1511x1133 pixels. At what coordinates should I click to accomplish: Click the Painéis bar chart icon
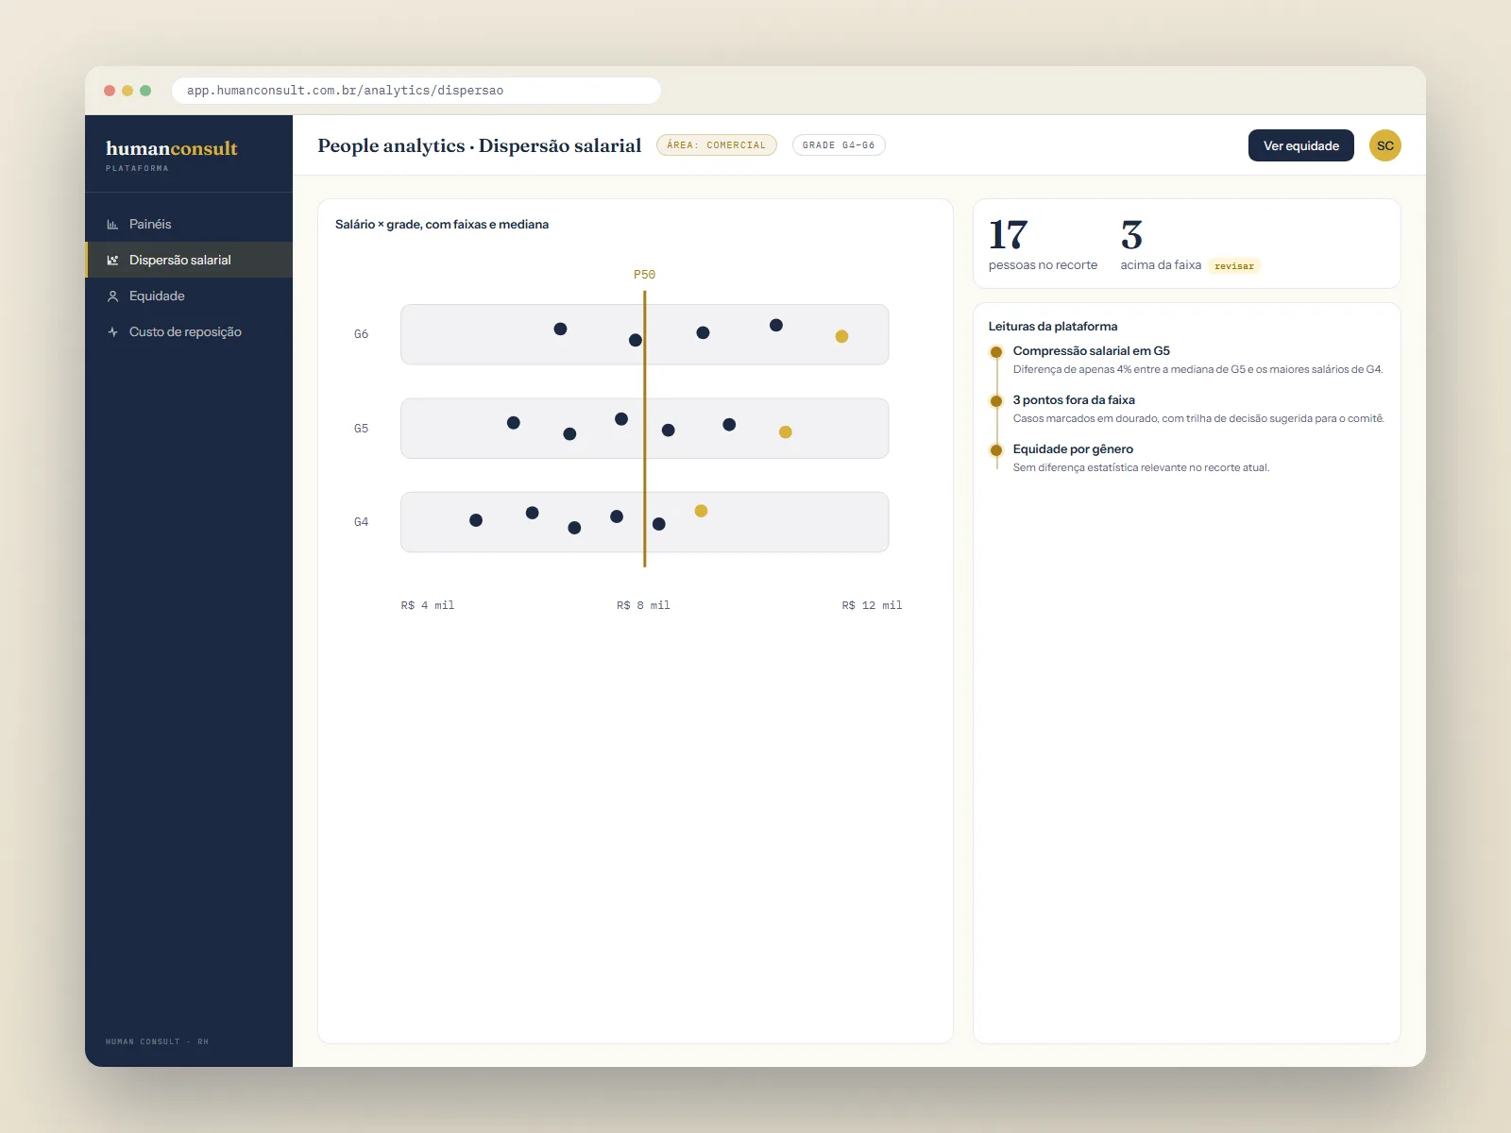112,224
